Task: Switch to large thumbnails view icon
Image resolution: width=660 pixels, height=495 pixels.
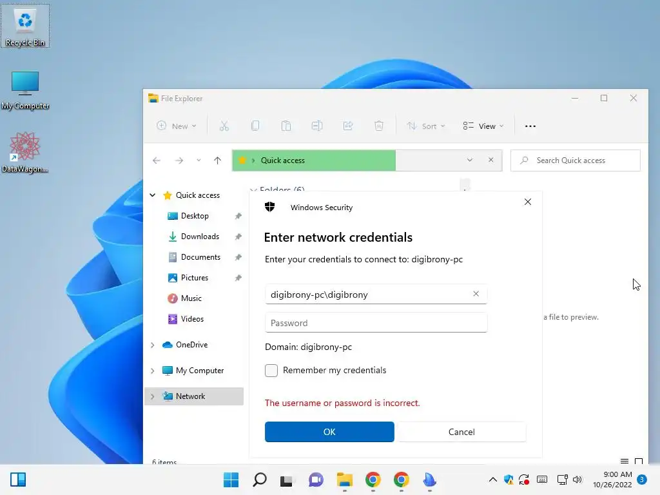Action: click(639, 461)
